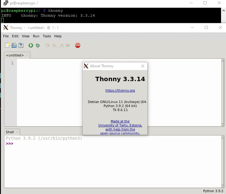The width and height of the screenshot is (226, 194).
Task: Click the editor vertical scrollbar up arrow
Action: (223, 60)
